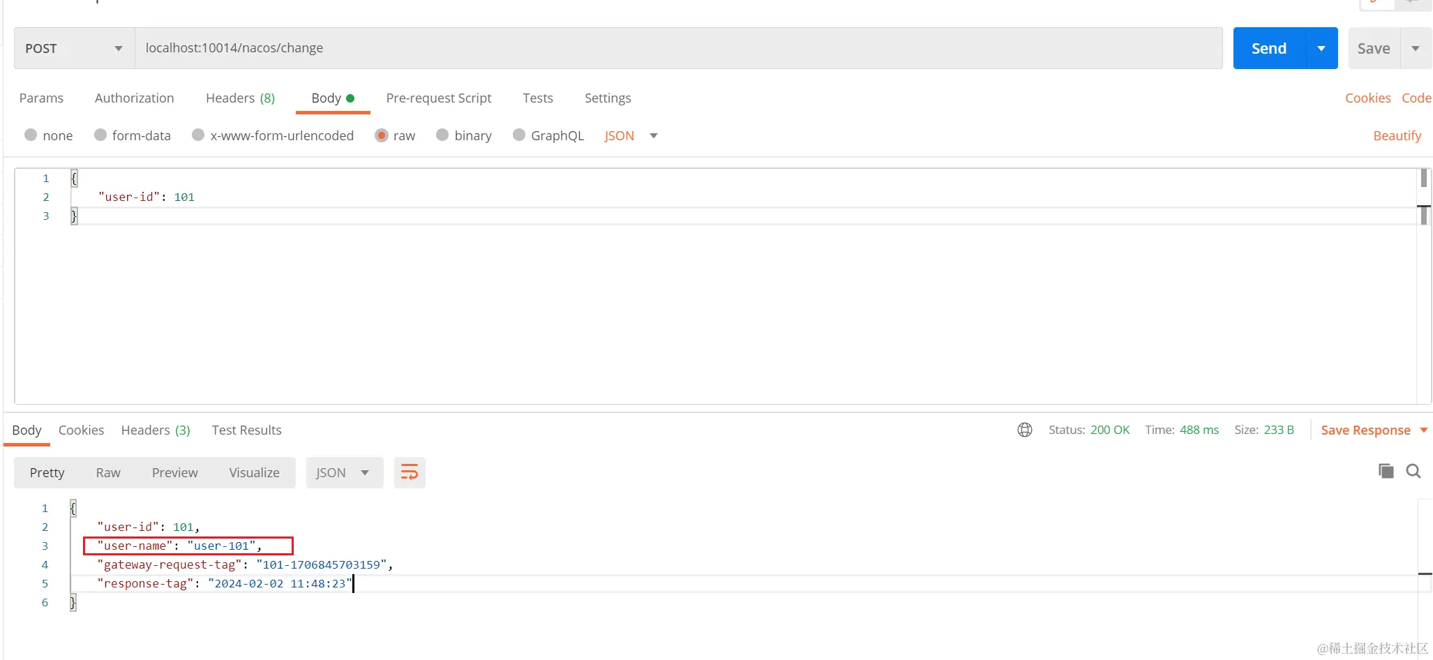The image size is (1433, 660).
Task: Save the current request
Action: coord(1374,48)
